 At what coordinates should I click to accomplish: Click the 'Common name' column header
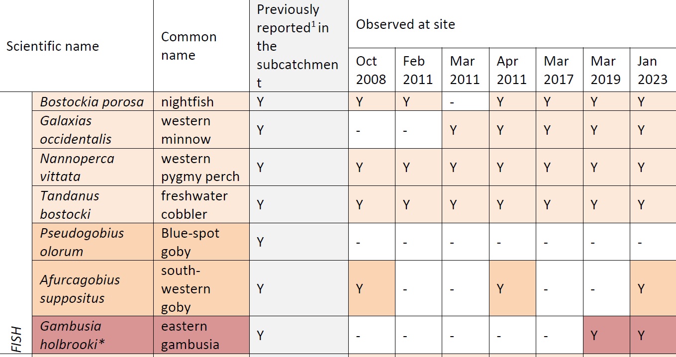coord(189,46)
